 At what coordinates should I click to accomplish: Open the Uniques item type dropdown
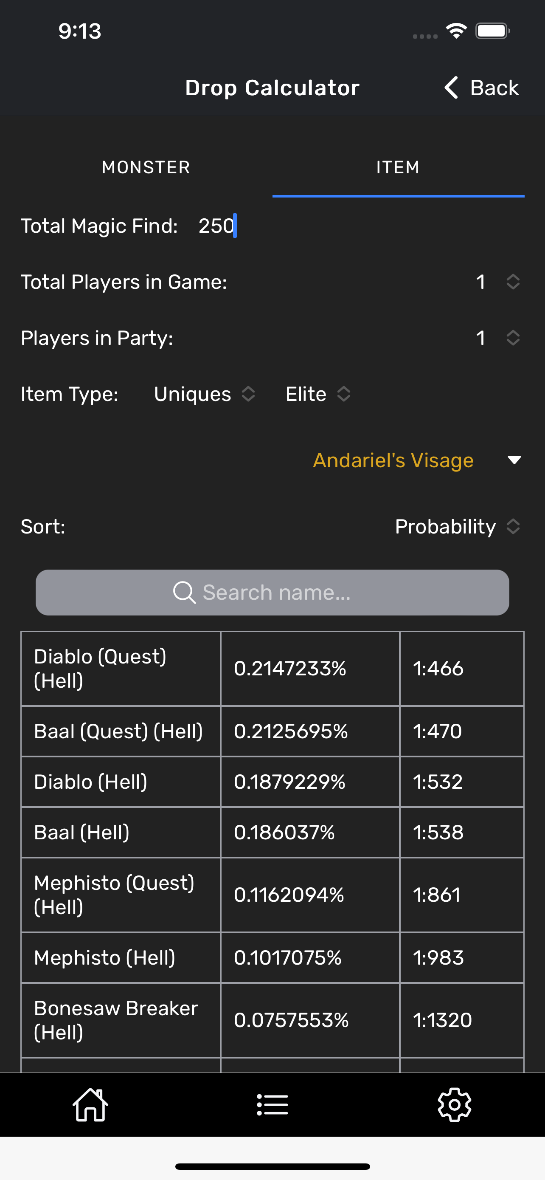(205, 394)
